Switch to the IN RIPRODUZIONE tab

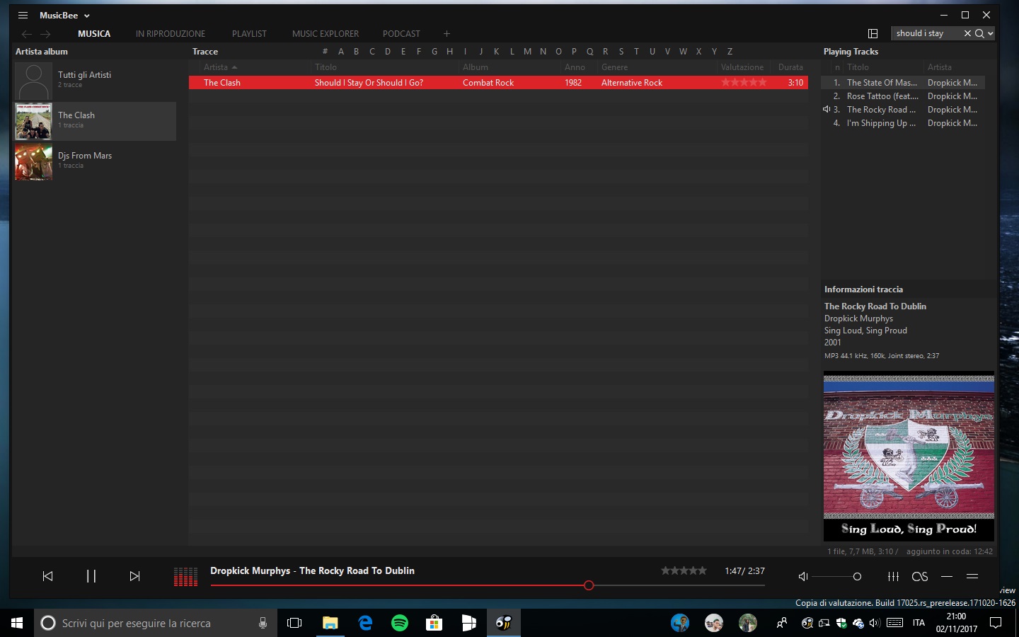pyautogui.click(x=171, y=33)
